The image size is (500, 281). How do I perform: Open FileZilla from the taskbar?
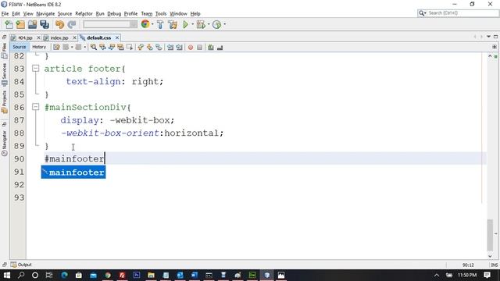[x=122, y=275]
